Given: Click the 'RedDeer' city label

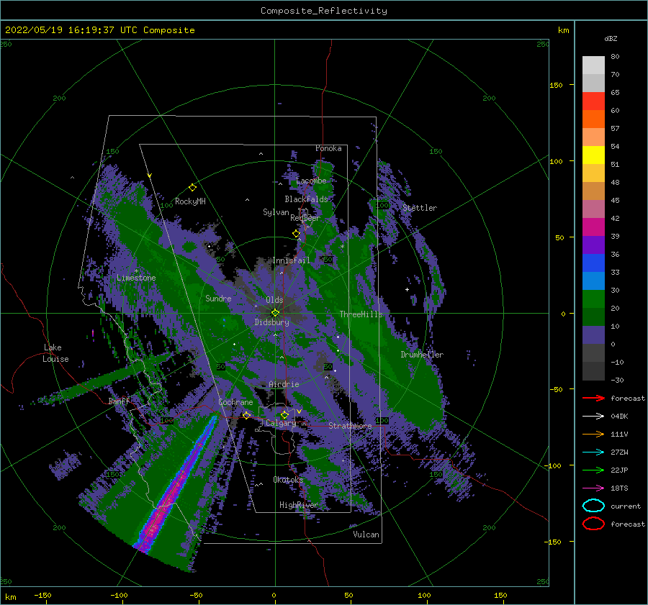Looking at the screenshot, I should pos(305,218).
